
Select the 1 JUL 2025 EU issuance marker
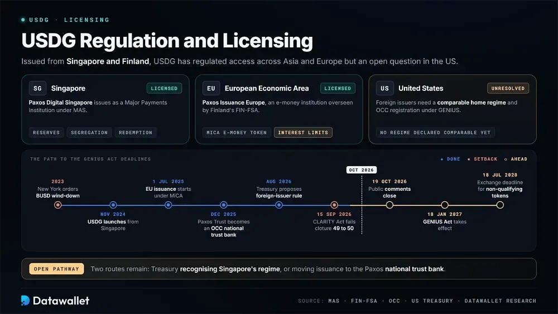tap(169, 205)
